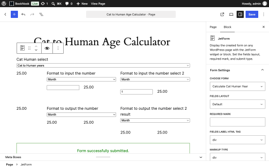The width and height of the screenshot is (269, 168).
Task: Open Format to output the number dropdown
Action: [x=81, y=115]
